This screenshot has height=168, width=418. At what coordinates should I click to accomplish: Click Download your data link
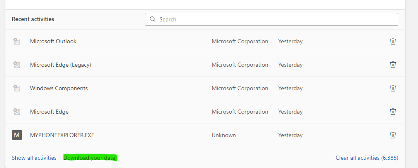coord(89,158)
